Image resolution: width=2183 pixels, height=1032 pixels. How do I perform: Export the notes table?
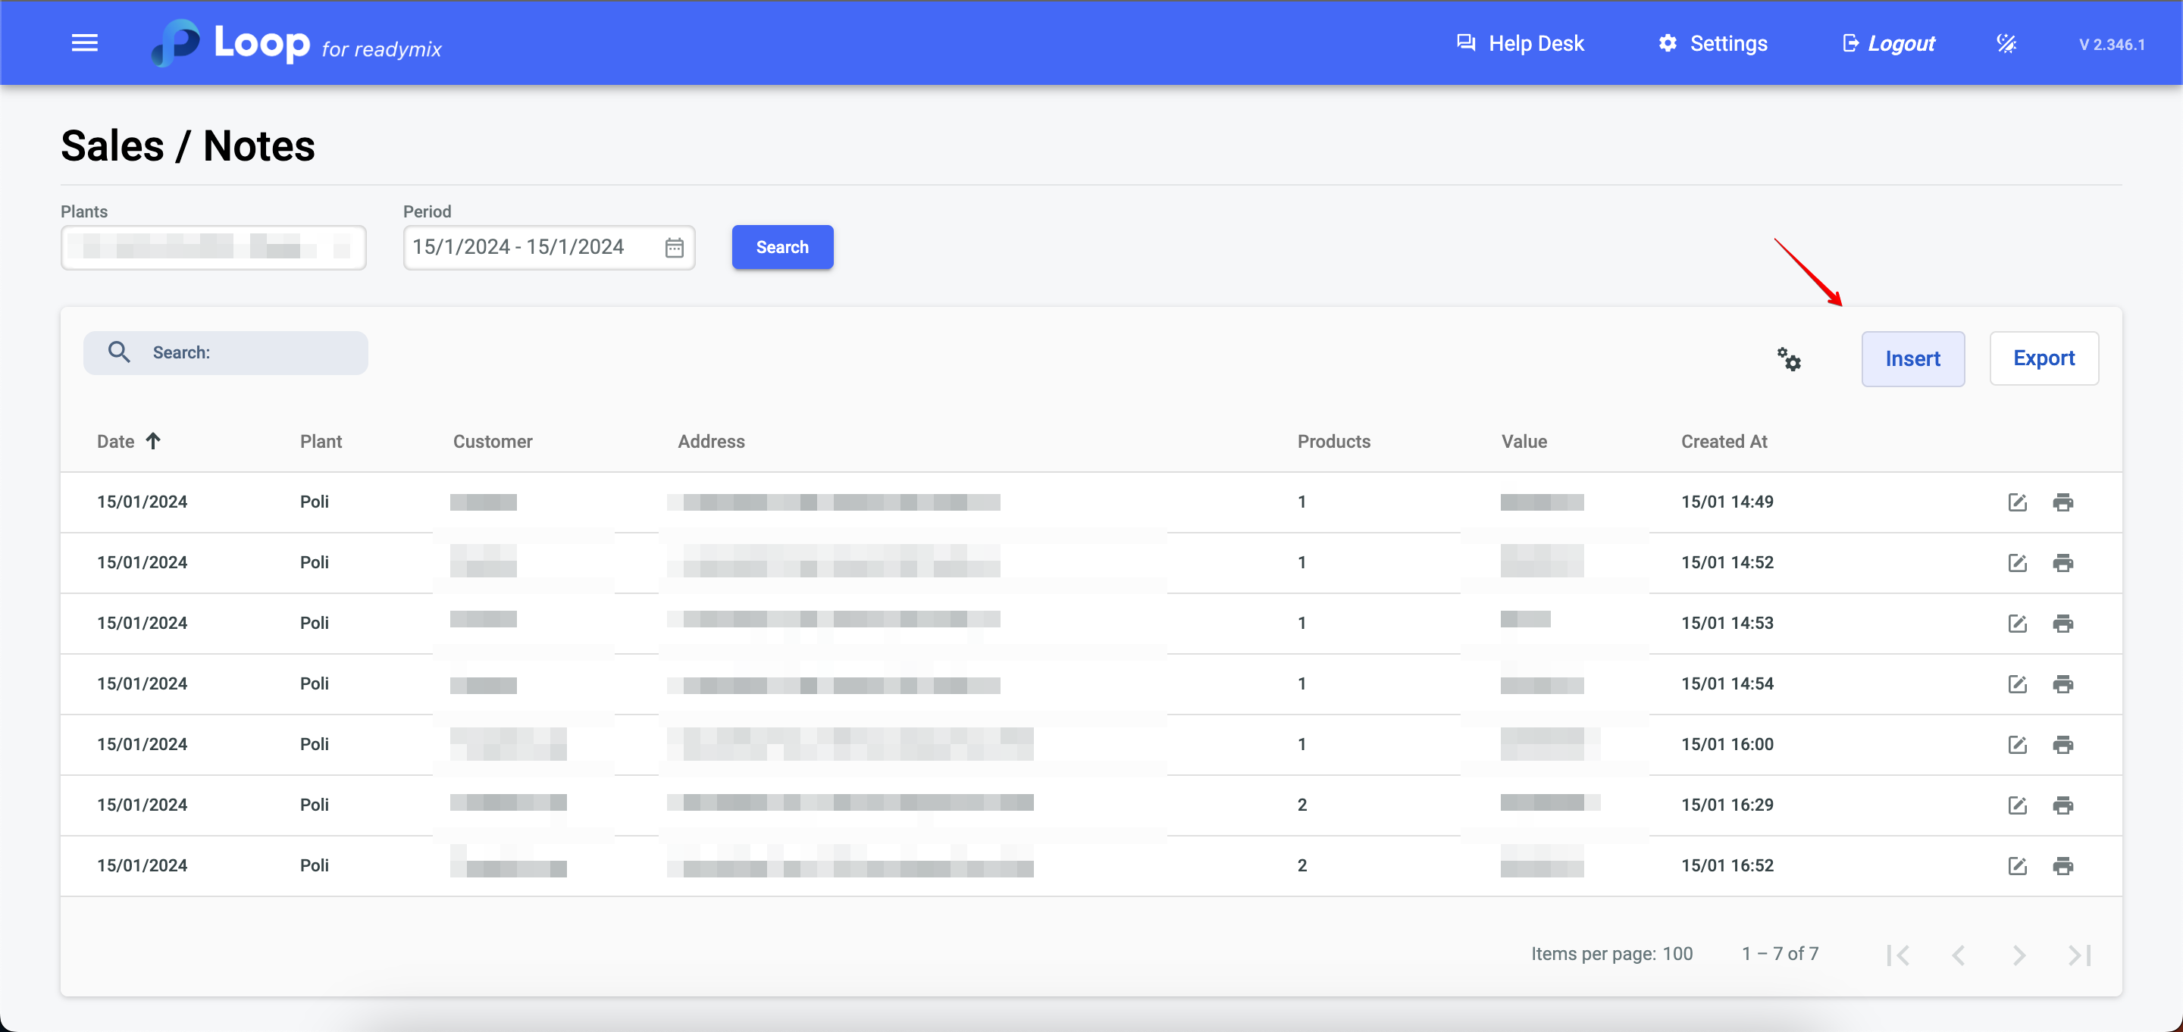pyautogui.click(x=2044, y=358)
